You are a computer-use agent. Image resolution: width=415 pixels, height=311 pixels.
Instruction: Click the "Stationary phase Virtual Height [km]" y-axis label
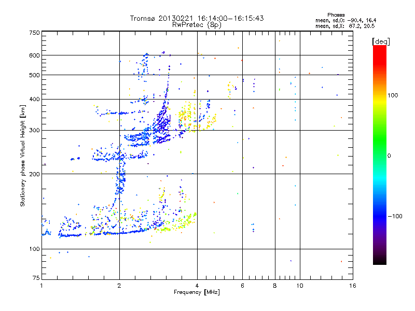[22, 155]
